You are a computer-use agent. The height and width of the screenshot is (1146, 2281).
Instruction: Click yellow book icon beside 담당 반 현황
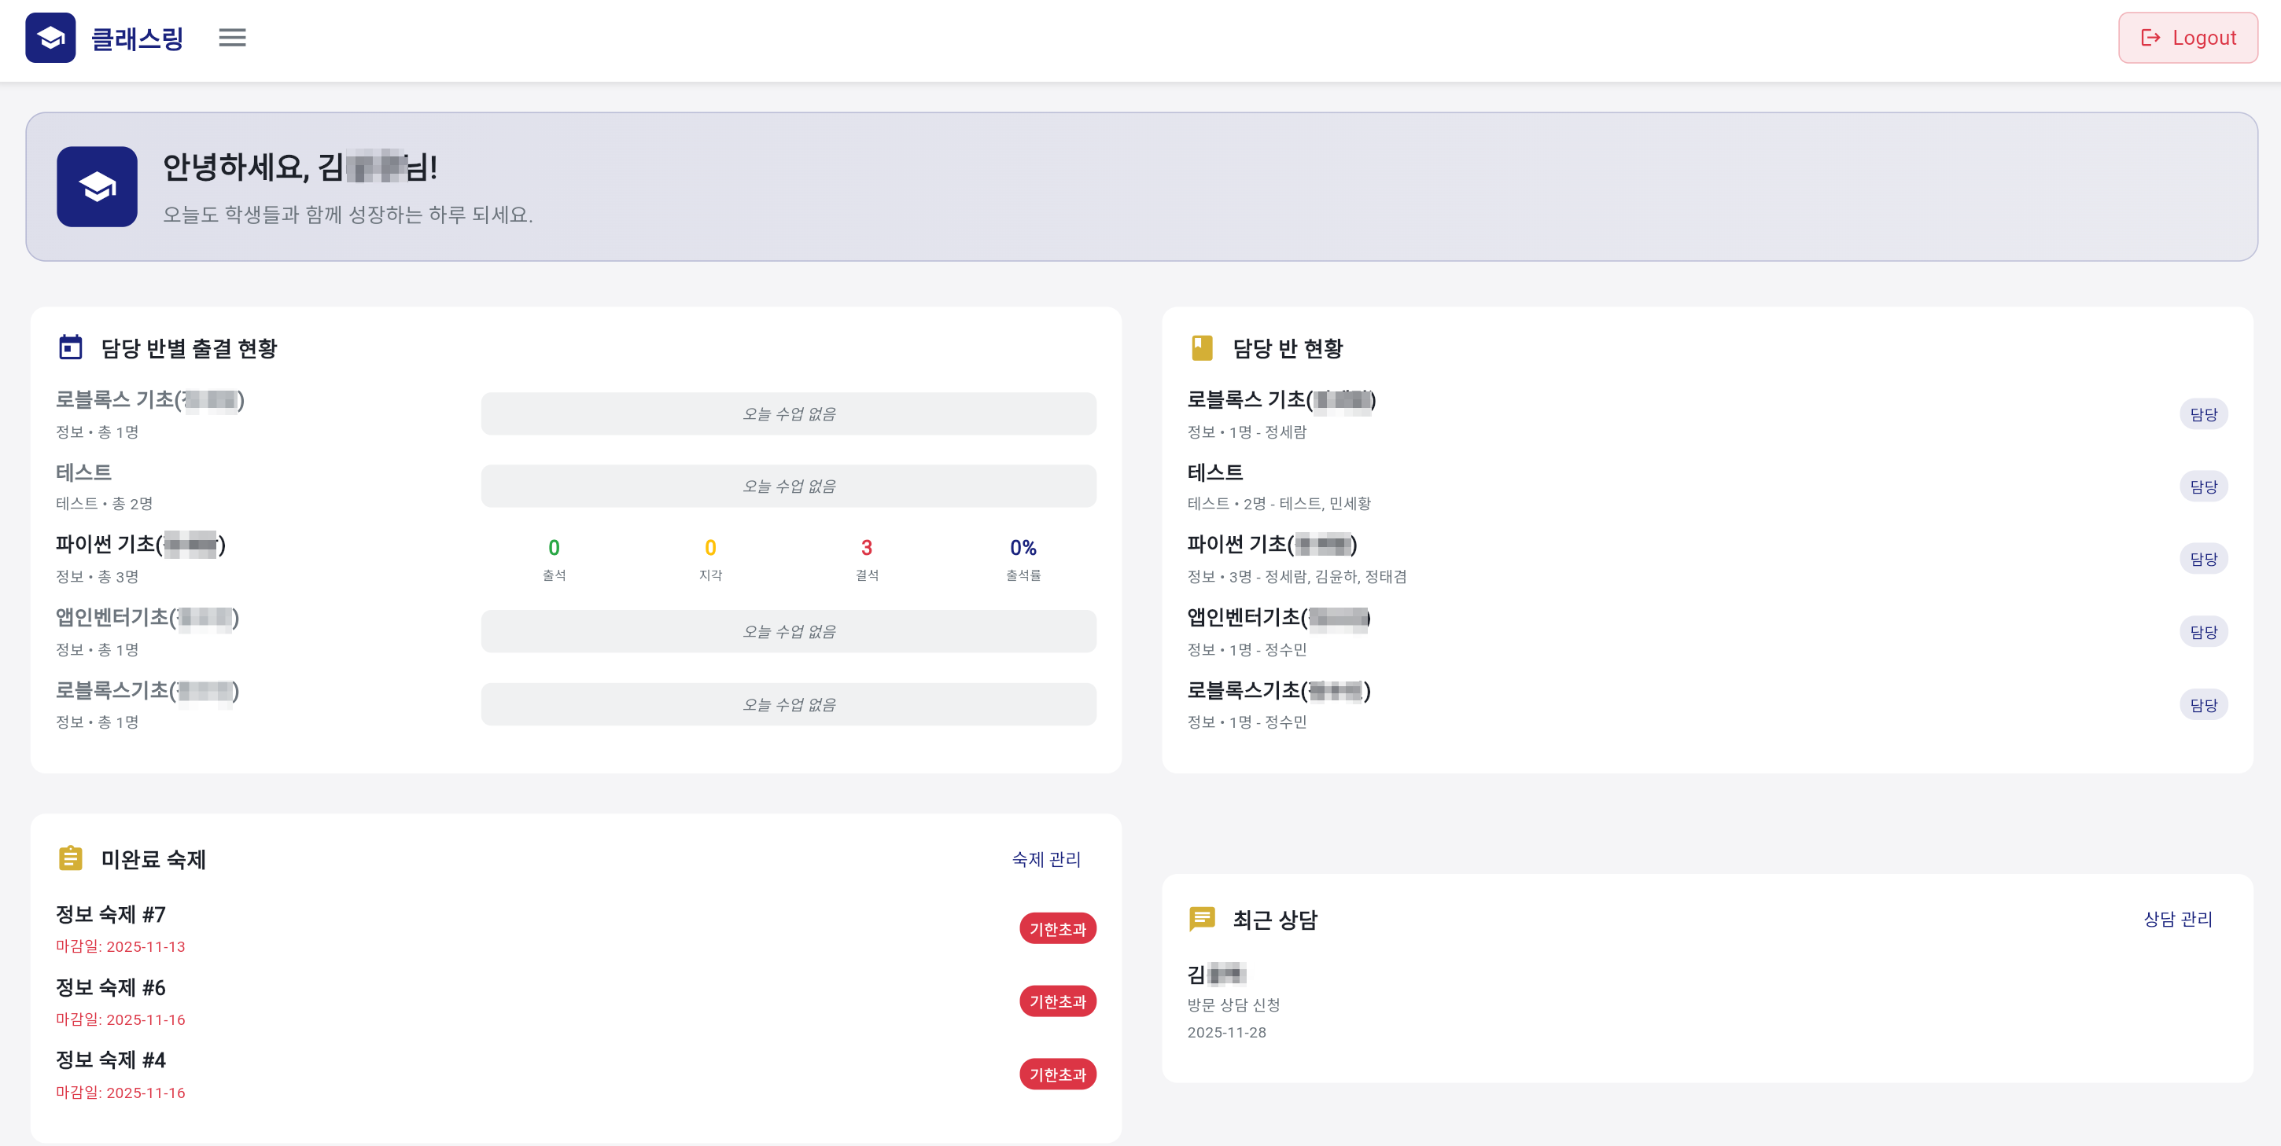click(1202, 347)
